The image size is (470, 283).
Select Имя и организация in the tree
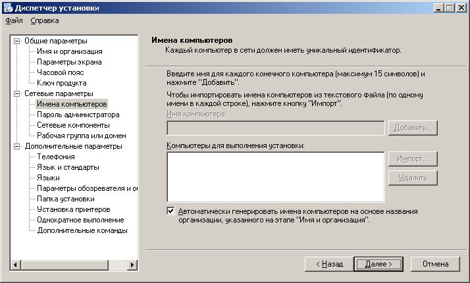pos(69,51)
